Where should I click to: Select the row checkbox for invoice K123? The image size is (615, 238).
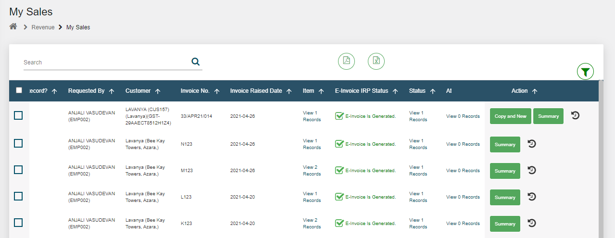[18, 223]
